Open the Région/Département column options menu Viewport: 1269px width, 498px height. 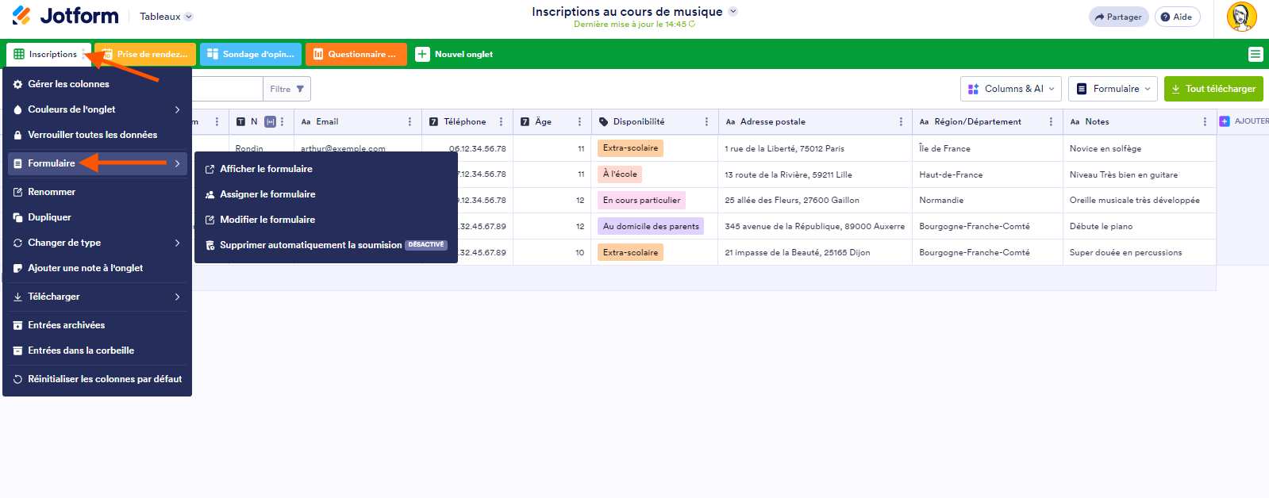[1051, 121]
